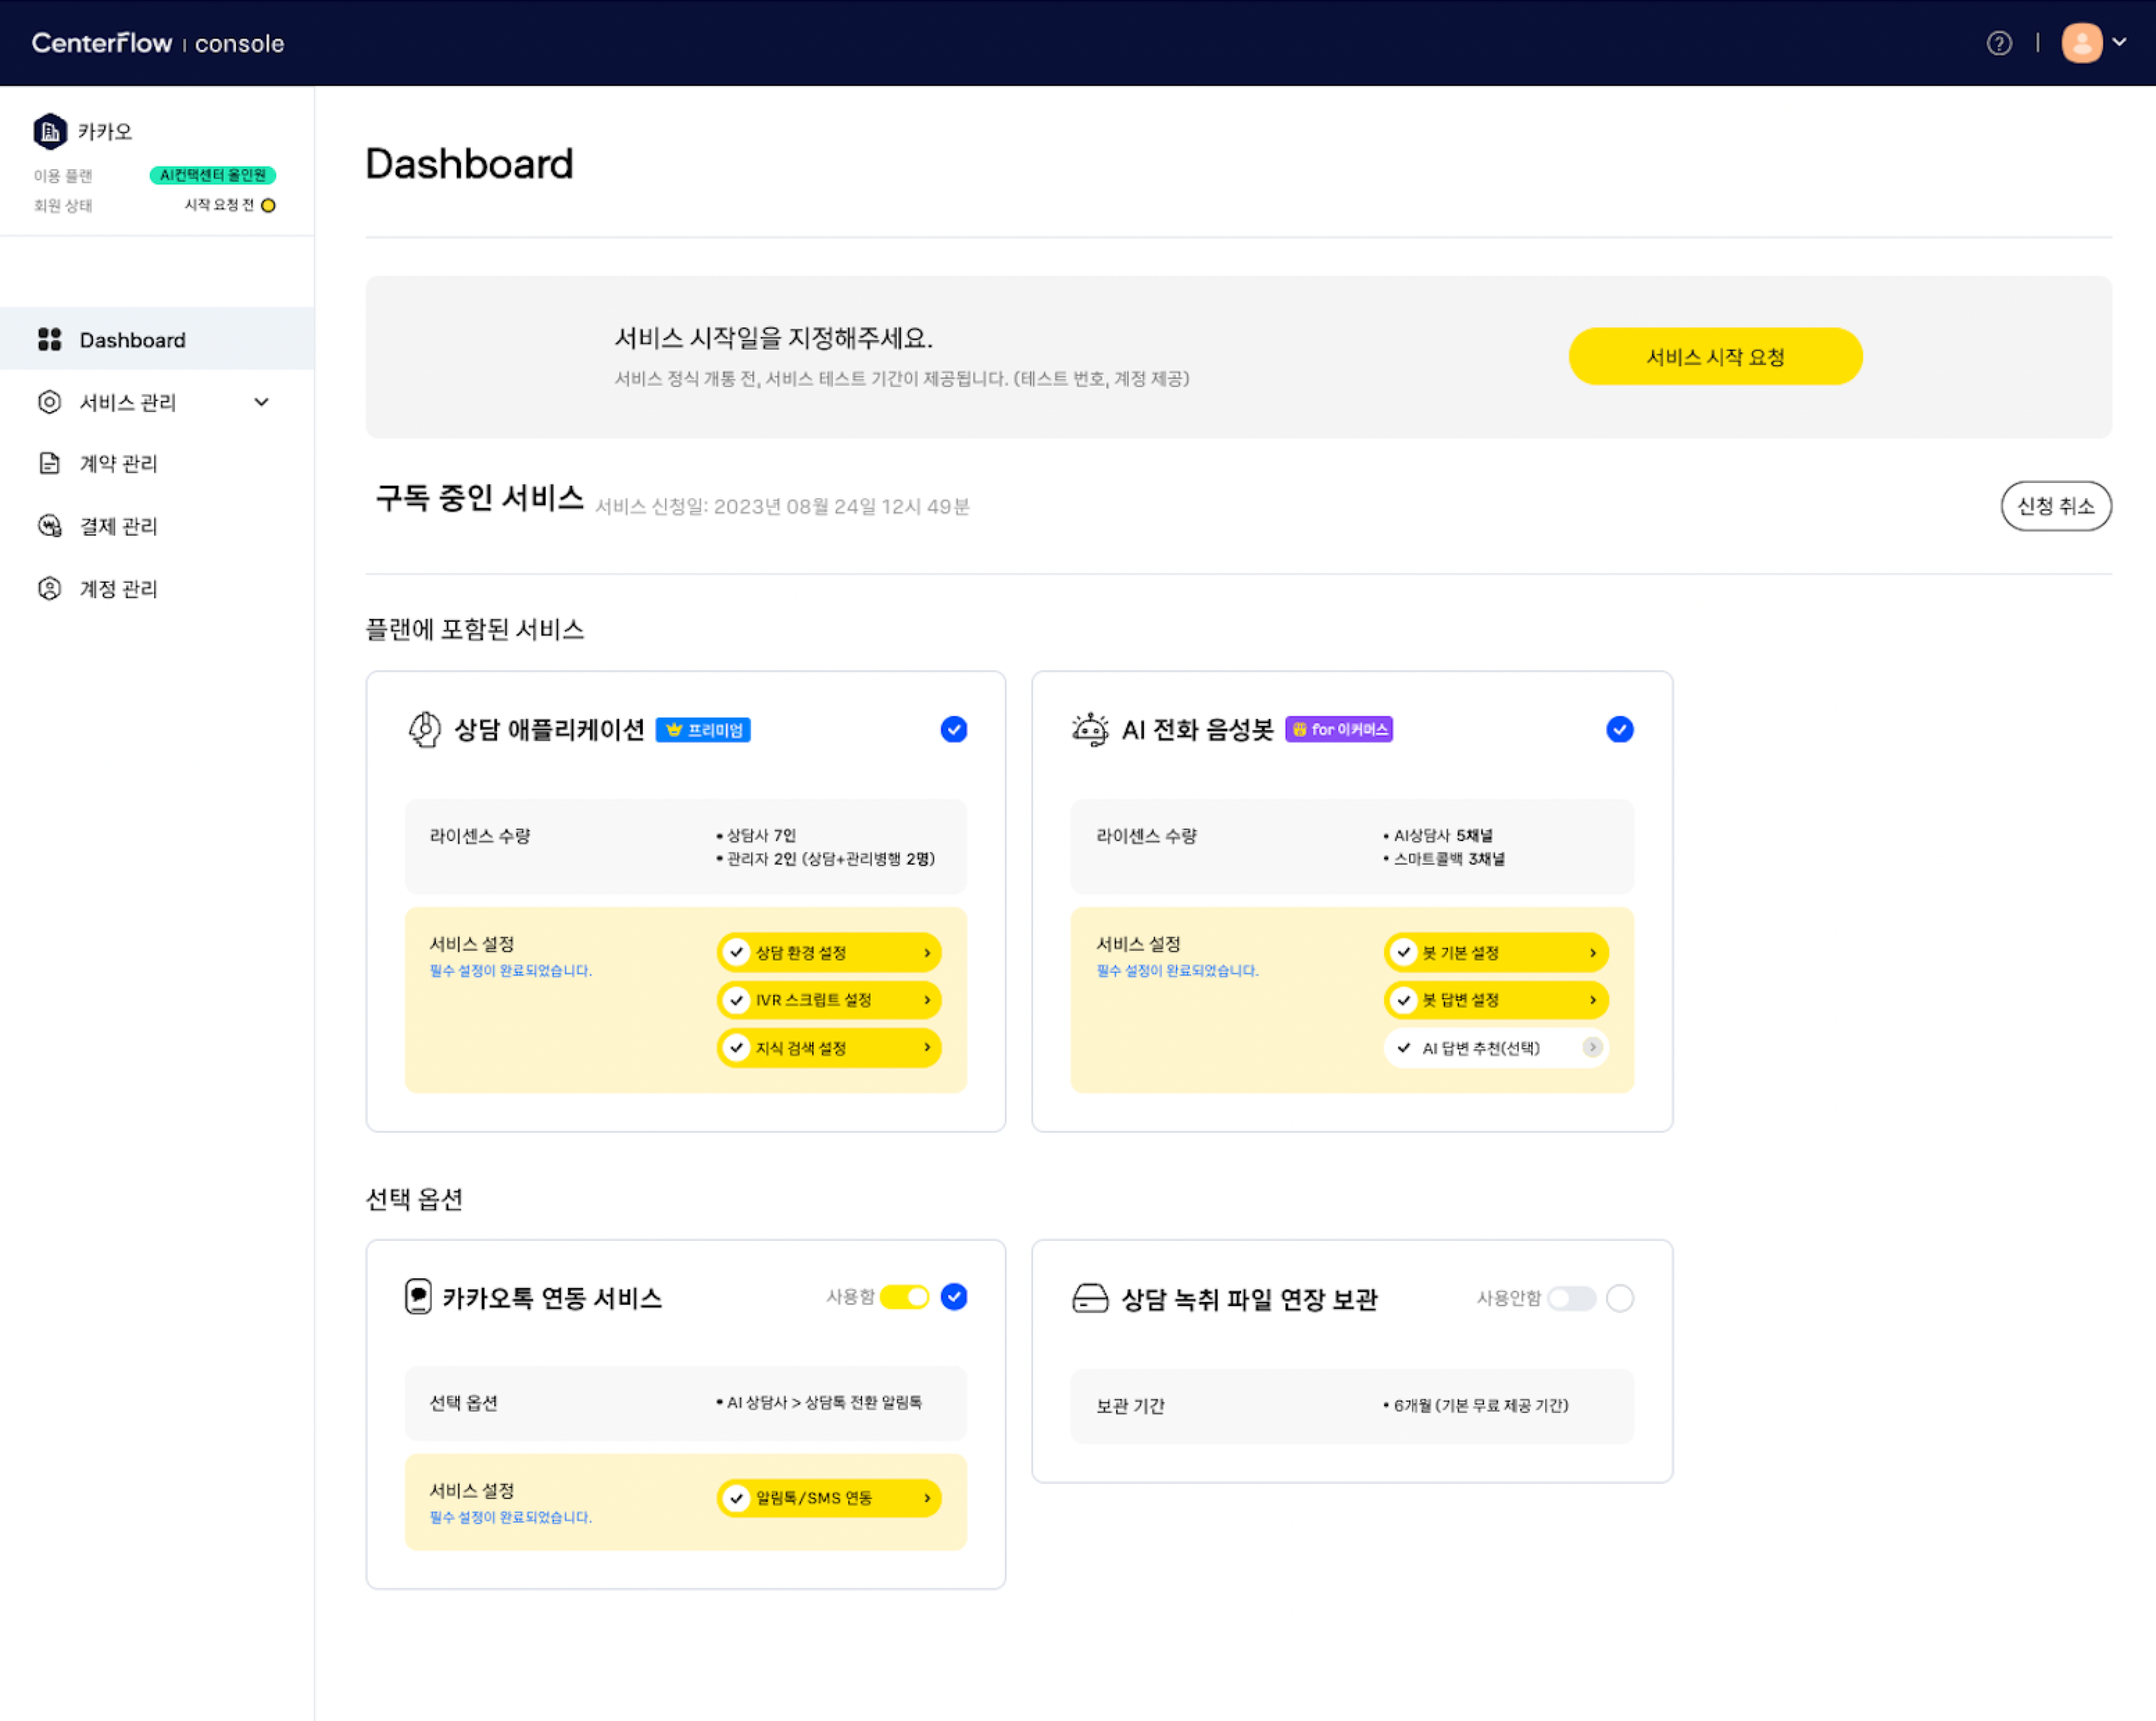
Task: Expand the 서비스 관리 sidebar chevron
Action: (262, 402)
